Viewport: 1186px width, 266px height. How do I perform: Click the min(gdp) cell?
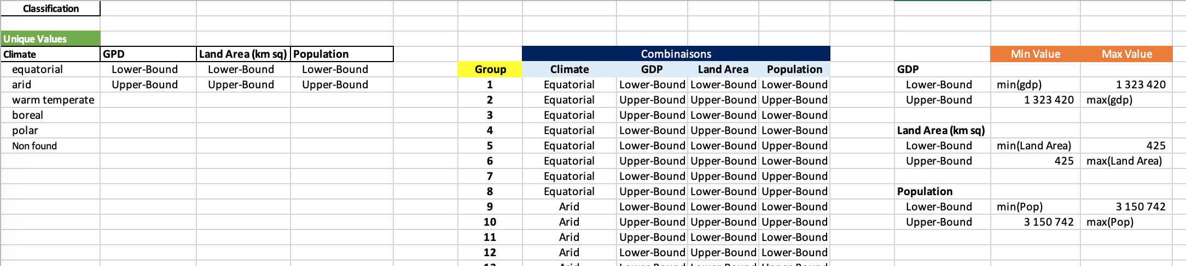tap(1019, 84)
